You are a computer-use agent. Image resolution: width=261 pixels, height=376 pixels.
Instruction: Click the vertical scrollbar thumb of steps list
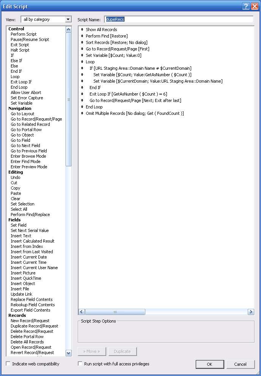pos(68,99)
